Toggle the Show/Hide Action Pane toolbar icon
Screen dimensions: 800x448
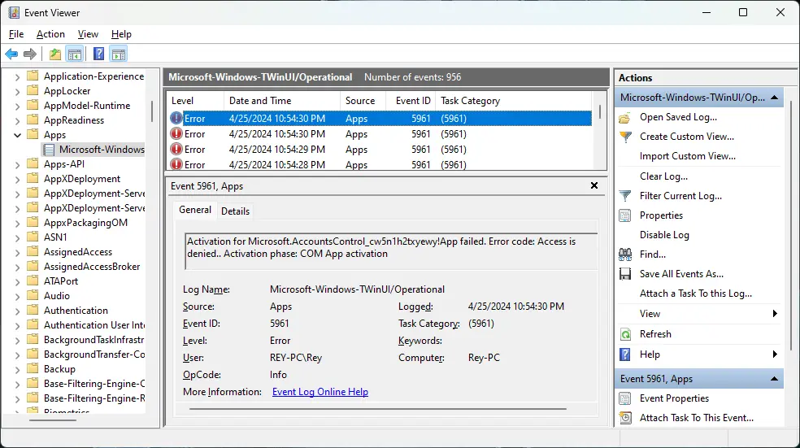[x=119, y=54]
